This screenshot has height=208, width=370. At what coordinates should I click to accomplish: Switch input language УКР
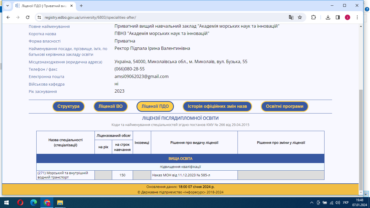[346, 203]
